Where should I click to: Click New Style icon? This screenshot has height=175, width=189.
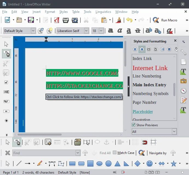50,31
